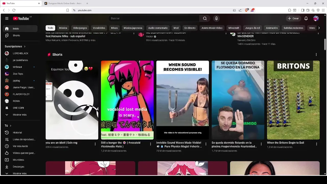This screenshot has height=184, width=327.
Task: Click the Shorts sidebar icon
Action: coord(7,36)
